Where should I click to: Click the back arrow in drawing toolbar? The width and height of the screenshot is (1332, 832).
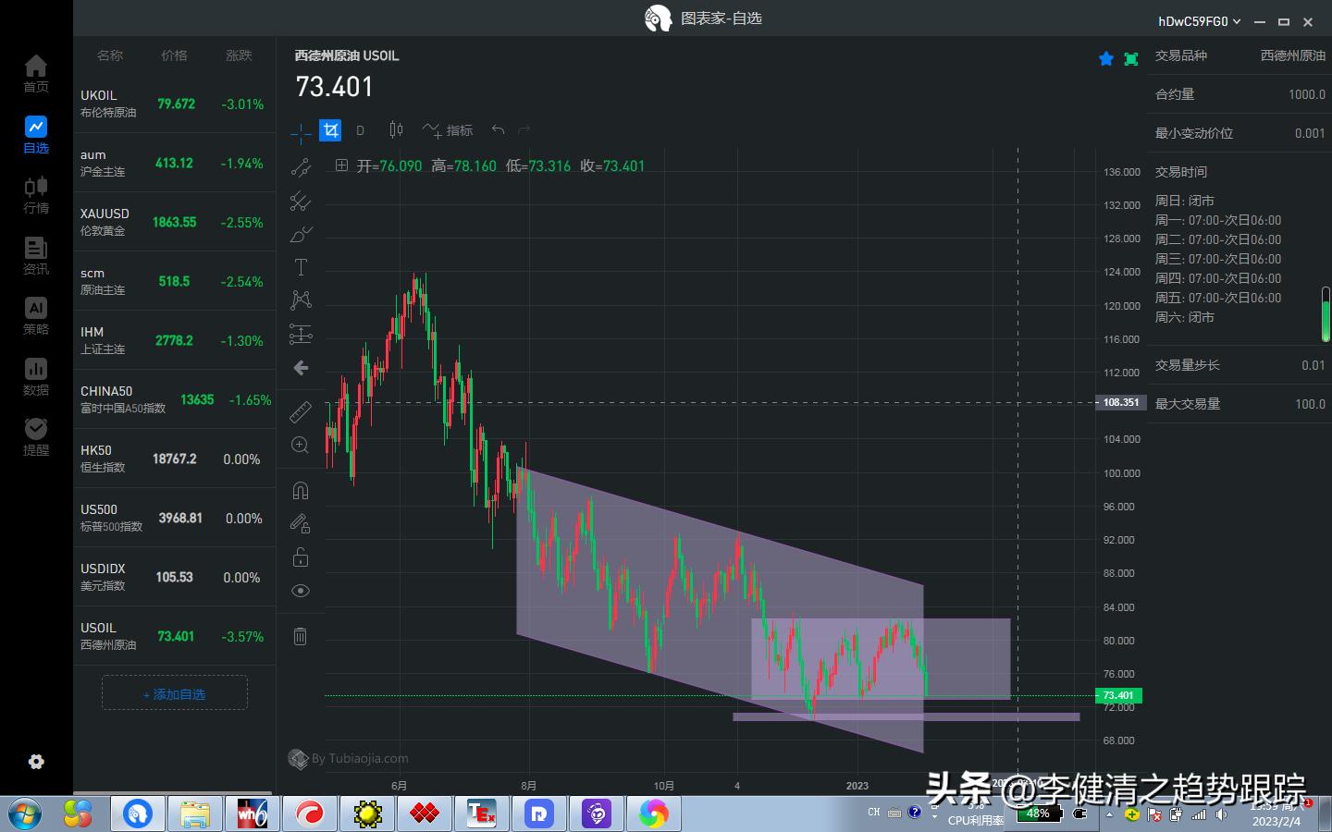pos(301,368)
